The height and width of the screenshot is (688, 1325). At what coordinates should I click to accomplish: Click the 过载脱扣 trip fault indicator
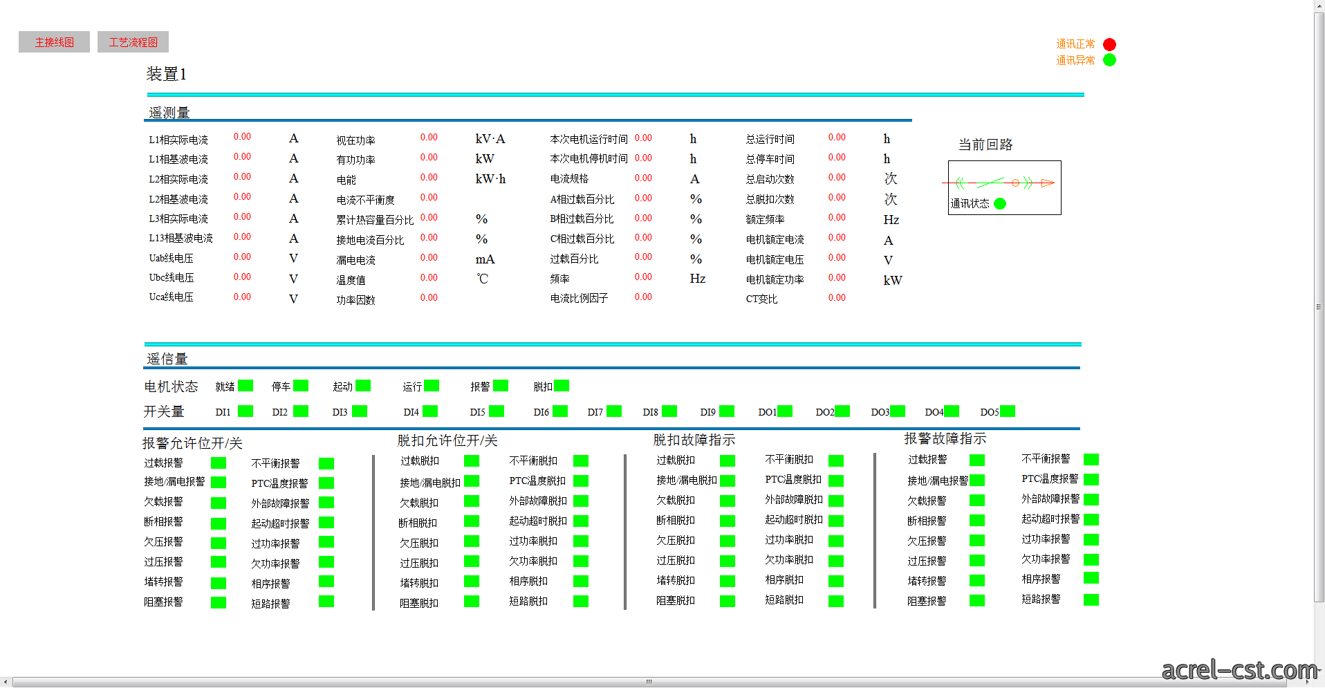click(x=728, y=461)
